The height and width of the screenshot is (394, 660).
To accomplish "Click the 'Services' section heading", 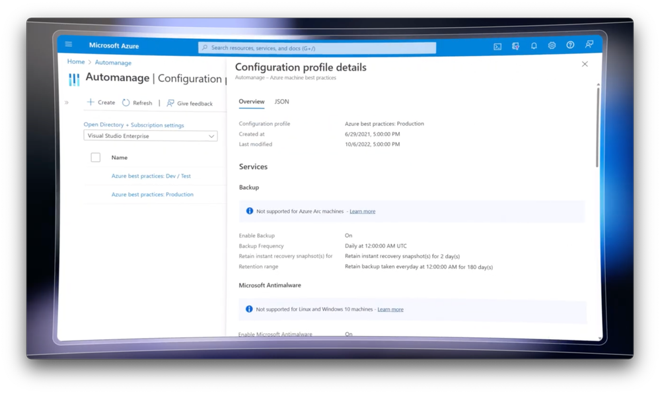I will coord(254,166).
